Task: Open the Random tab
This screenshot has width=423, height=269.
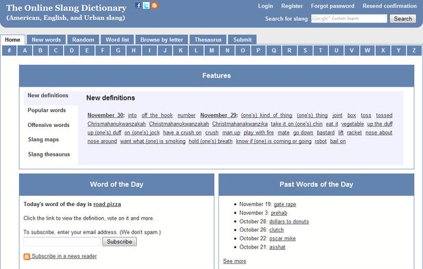Action: coord(83,40)
